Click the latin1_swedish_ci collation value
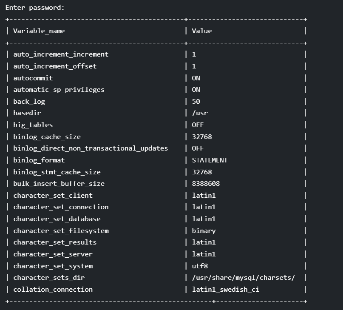This screenshot has width=343, height=310. click(226, 290)
